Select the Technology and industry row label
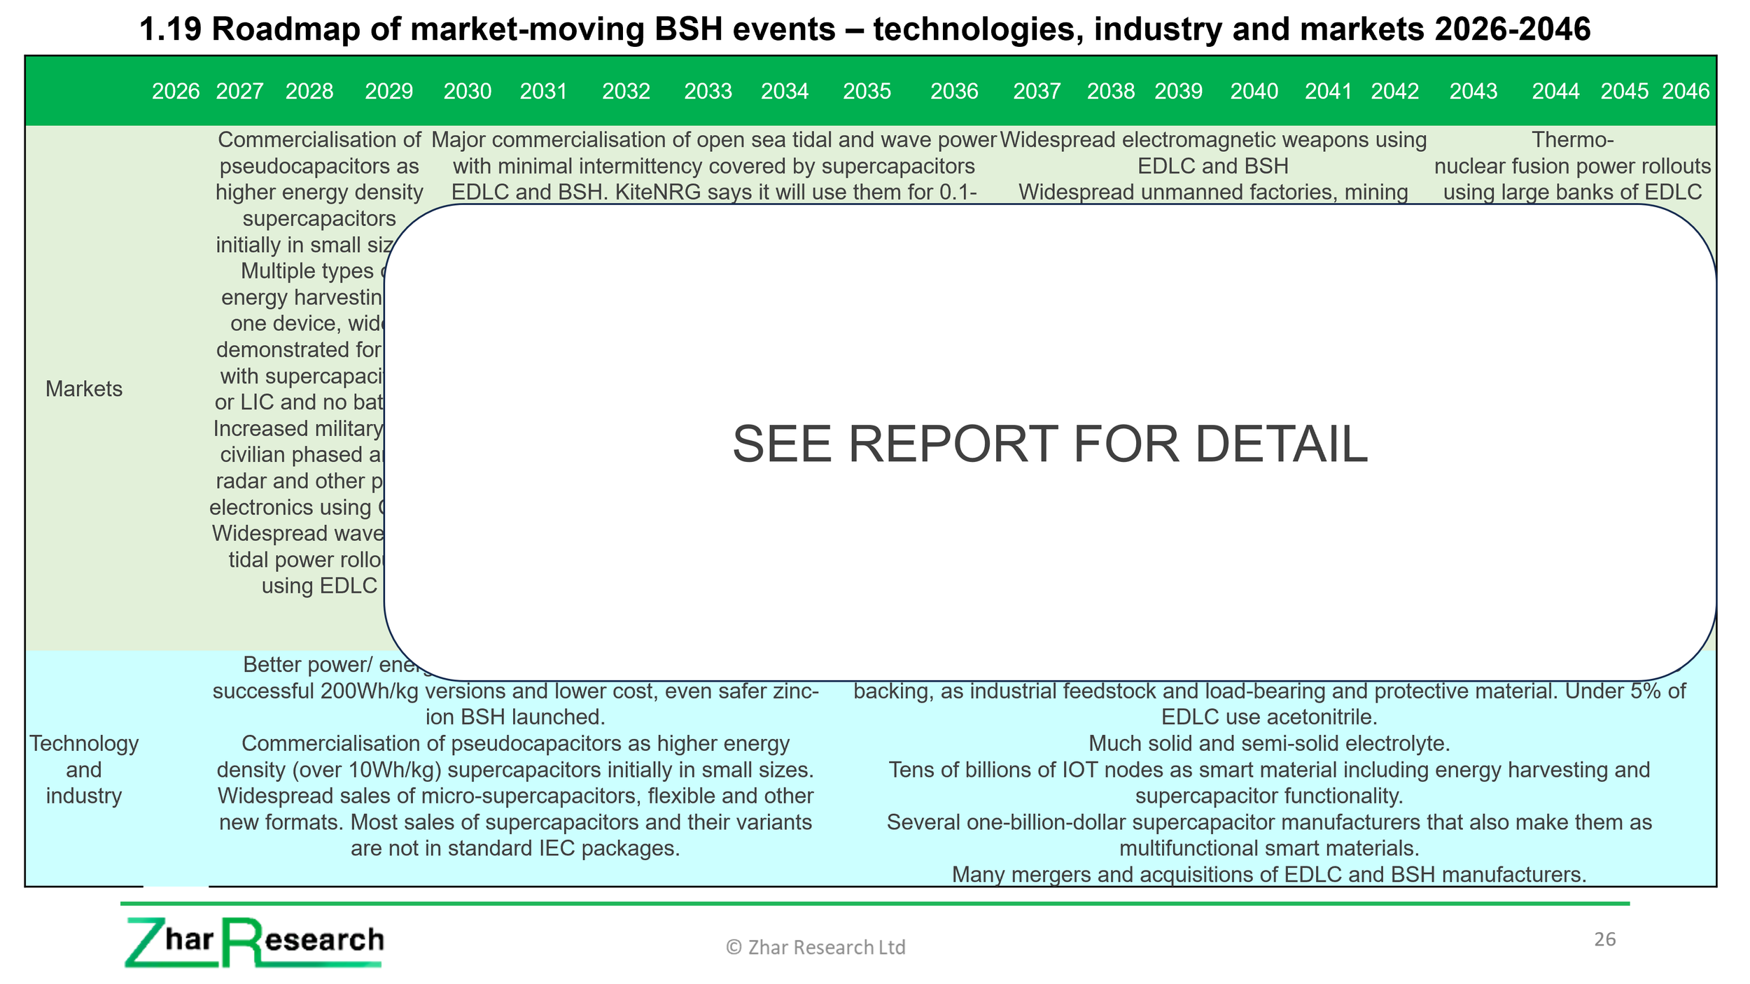1750x984 pixels. coord(84,769)
